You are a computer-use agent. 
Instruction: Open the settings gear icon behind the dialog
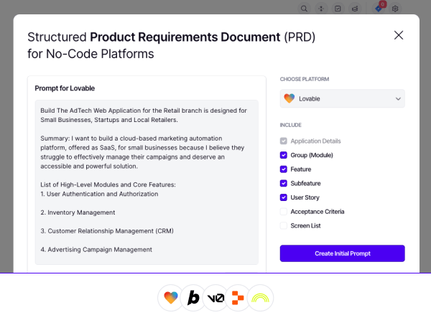click(395, 9)
